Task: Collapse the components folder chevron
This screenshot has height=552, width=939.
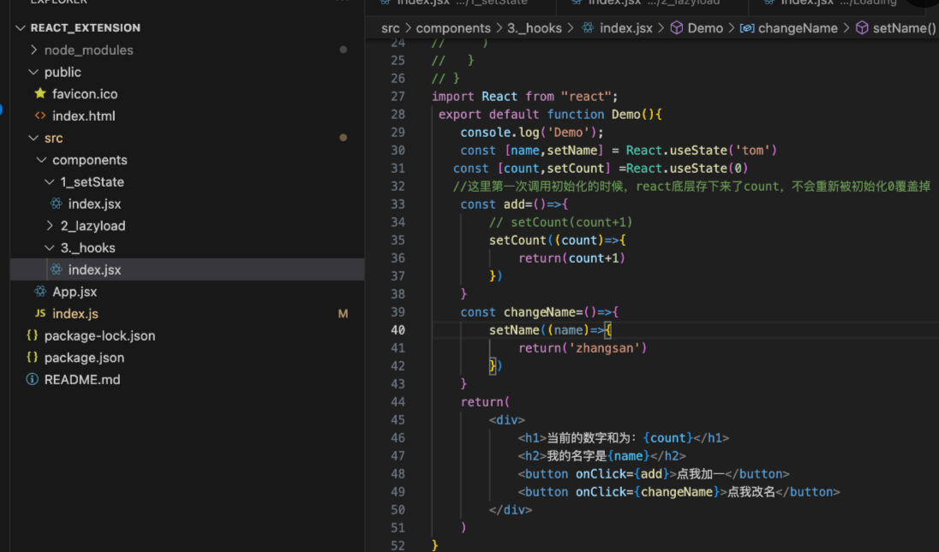Action: [41, 160]
